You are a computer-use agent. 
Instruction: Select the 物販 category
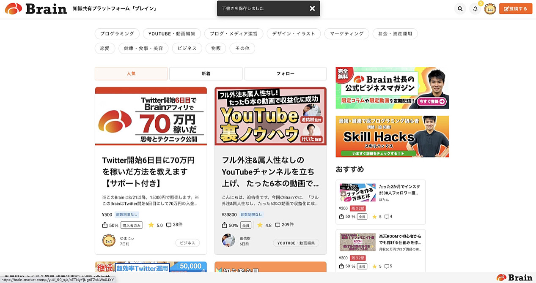(x=216, y=49)
